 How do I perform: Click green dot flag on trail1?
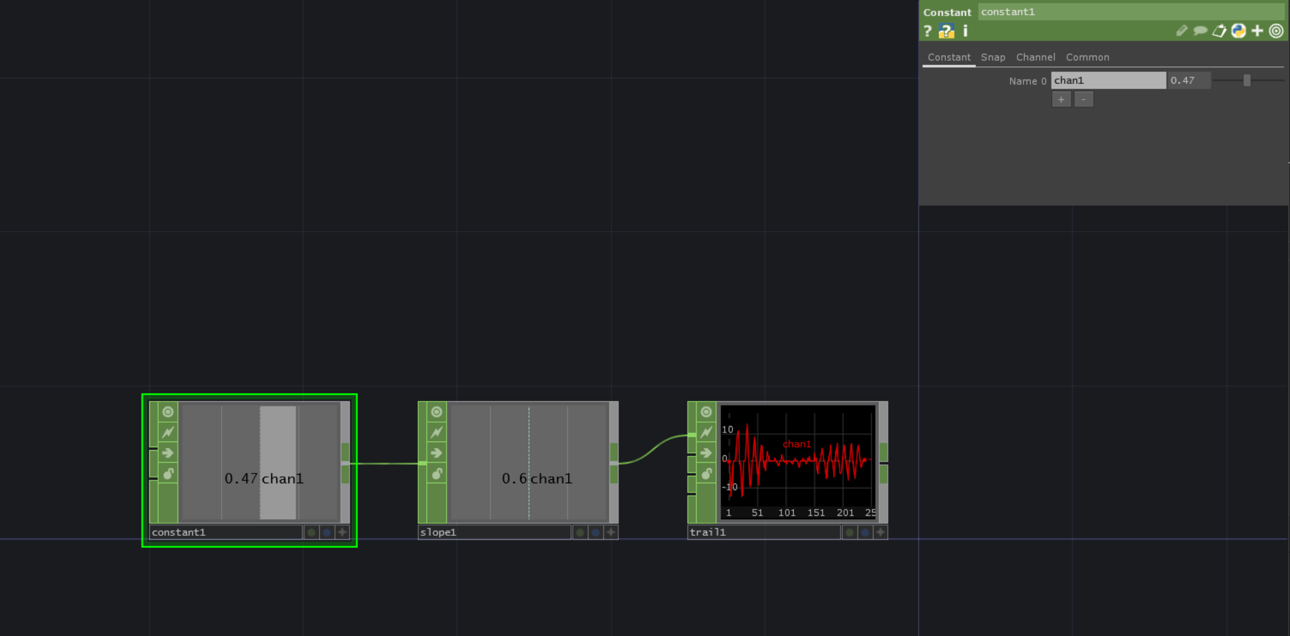(850, 532)
